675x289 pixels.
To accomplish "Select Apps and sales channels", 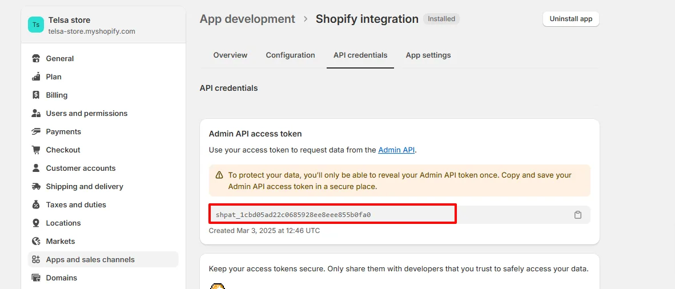I will pos(103,260).
